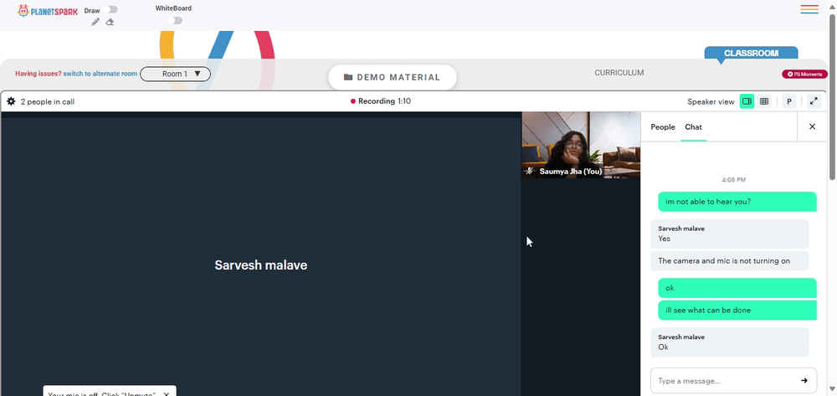Toggle the Draw switch

112,9
